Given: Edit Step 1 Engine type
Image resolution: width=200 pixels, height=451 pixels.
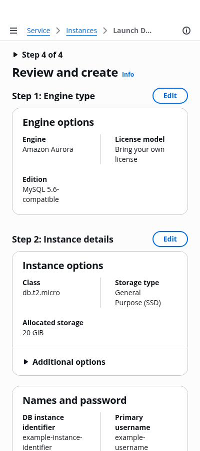Looking at the screenshot, I should point(170,96).
